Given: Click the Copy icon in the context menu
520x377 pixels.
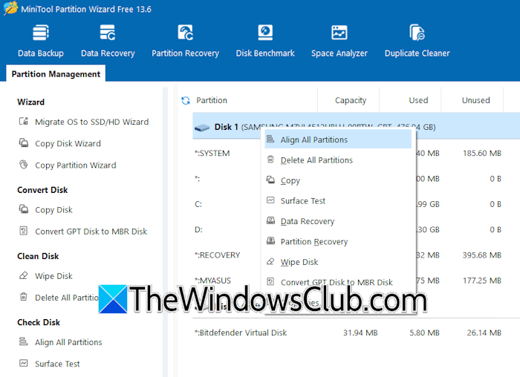Looking at the screenshot, I should [270, 180].
